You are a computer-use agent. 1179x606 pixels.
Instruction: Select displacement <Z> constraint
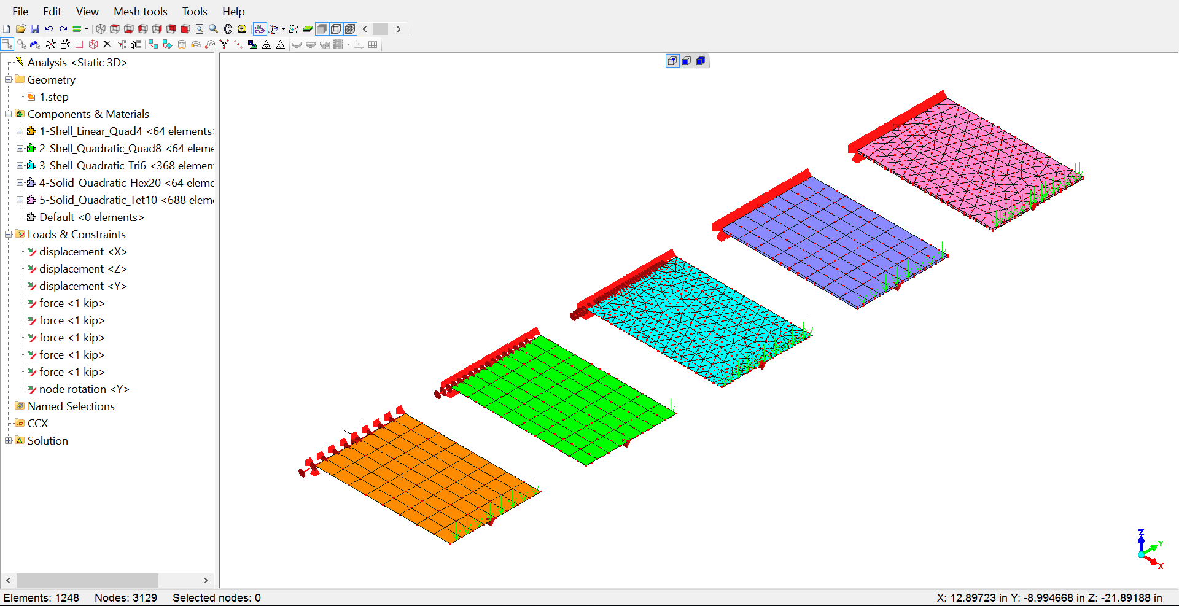[x=83, y=268]
